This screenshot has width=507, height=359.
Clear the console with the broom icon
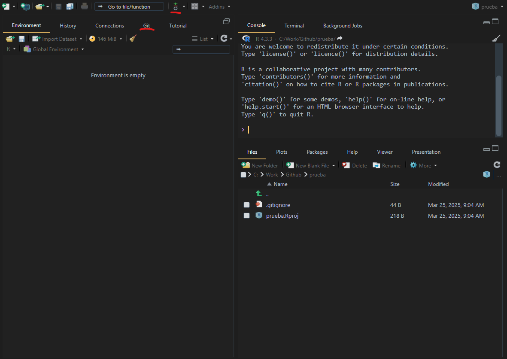click(496, 39)
